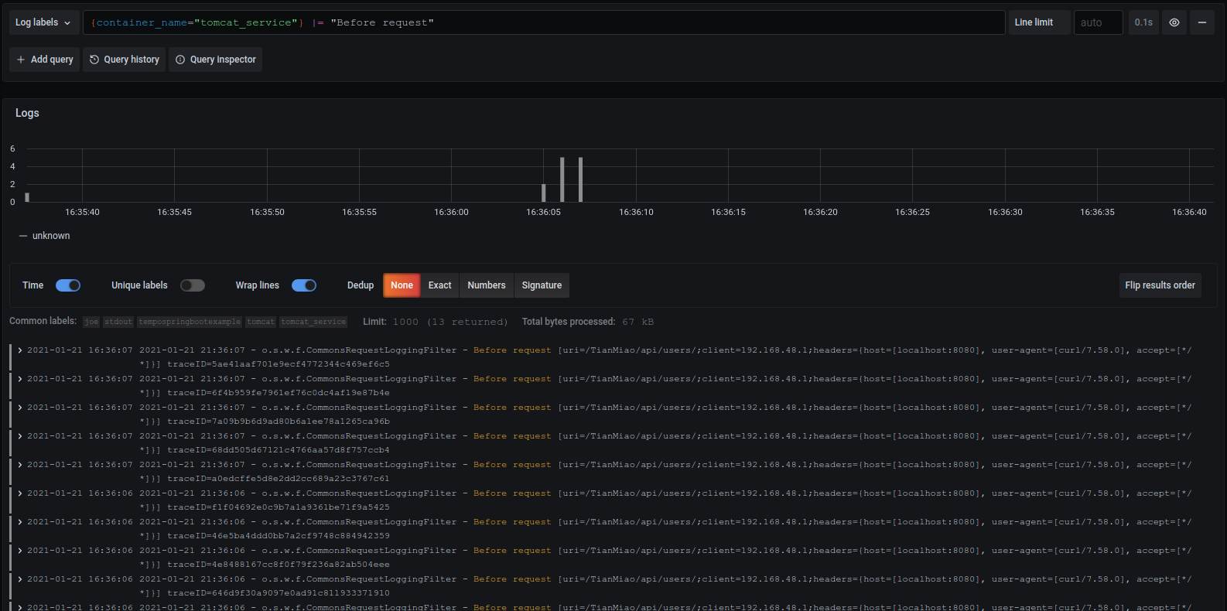
Task: Remove the query with the minus icon
Action: [1201, 22]
